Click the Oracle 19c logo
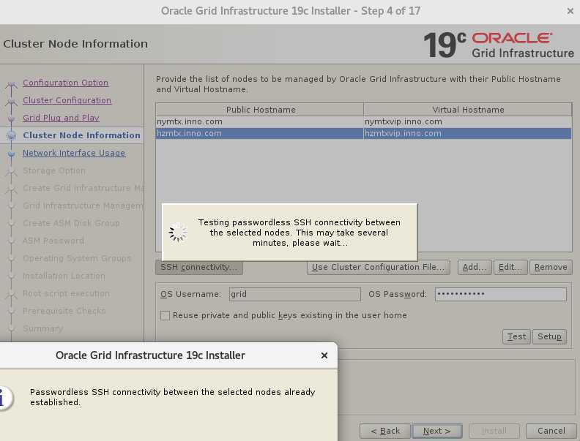The width and height of the screenshot is (580, 441). click(x=498, y=45)
